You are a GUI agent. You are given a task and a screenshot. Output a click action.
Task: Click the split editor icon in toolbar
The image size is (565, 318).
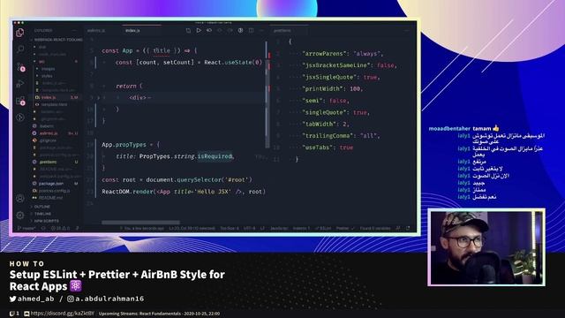click(251, 31)
